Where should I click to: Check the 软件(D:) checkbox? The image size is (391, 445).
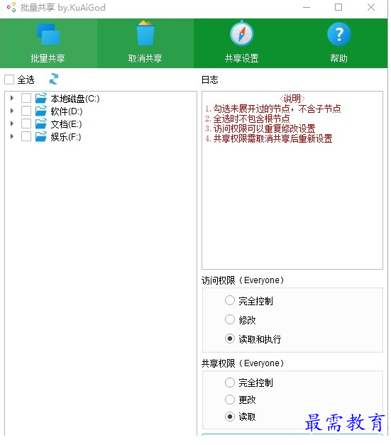[x=26, y=111]
